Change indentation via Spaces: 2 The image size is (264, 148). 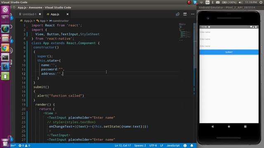(x=140, y=146)
